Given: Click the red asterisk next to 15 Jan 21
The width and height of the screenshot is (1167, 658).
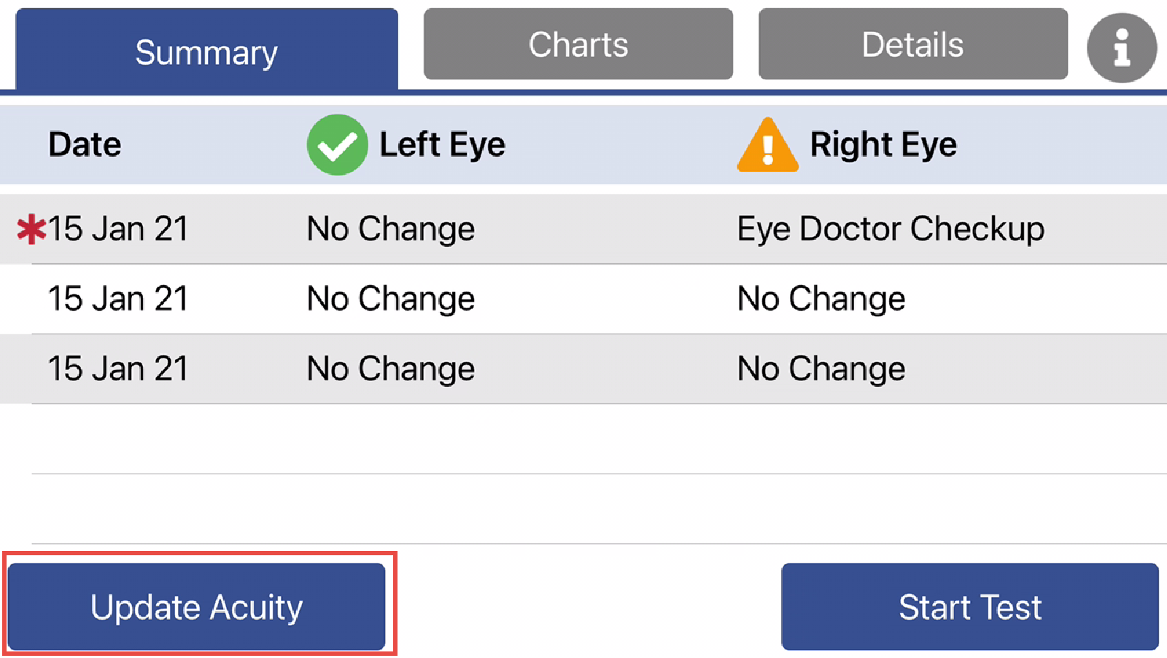Looking at the screenshot, I should 31,228.
